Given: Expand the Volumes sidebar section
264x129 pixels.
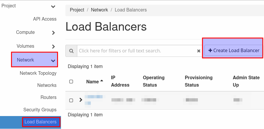Looking at the screenshot, I should [53, 47].
